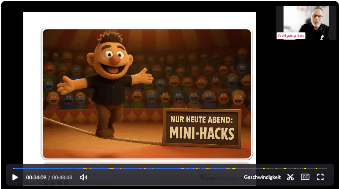
Task: Click the blue played portion of progress bar
Action: pos(127,169)
